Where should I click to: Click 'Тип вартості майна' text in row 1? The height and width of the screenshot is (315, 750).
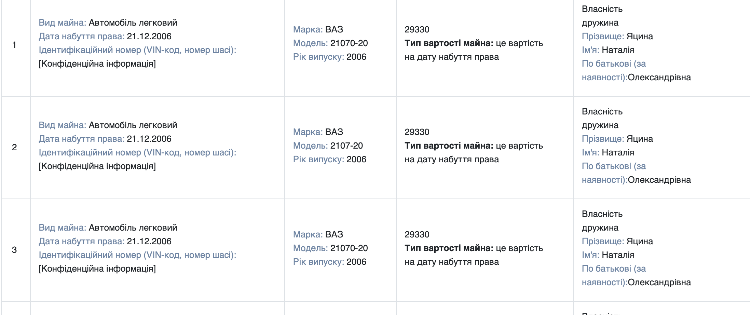[x=449, y=43]
